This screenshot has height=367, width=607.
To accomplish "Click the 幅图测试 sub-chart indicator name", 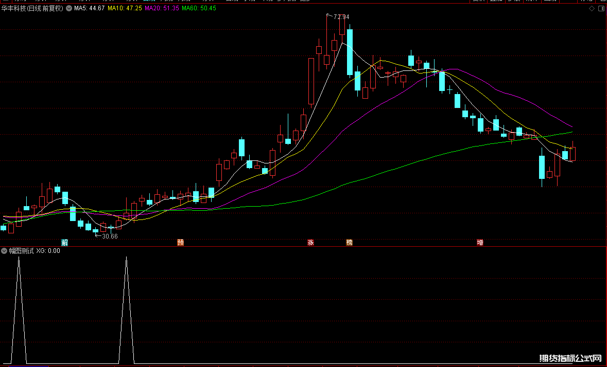I will click(21, 251).
